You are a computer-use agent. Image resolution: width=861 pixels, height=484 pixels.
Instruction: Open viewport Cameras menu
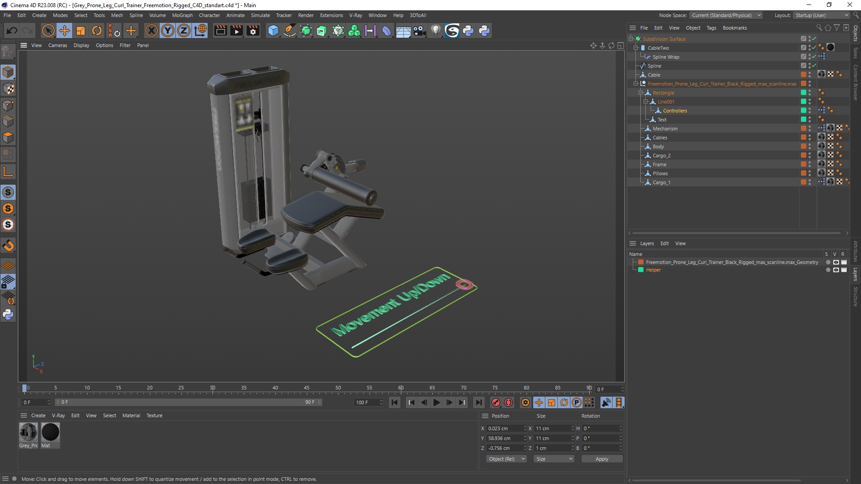tap(57, 45)
